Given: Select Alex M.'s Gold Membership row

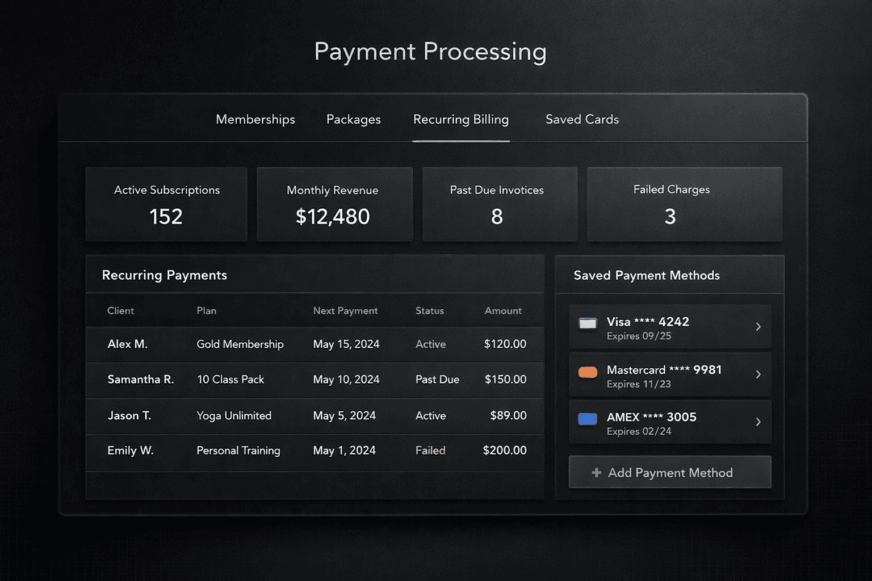Looking at the screenshot, I should coord(315,344).
